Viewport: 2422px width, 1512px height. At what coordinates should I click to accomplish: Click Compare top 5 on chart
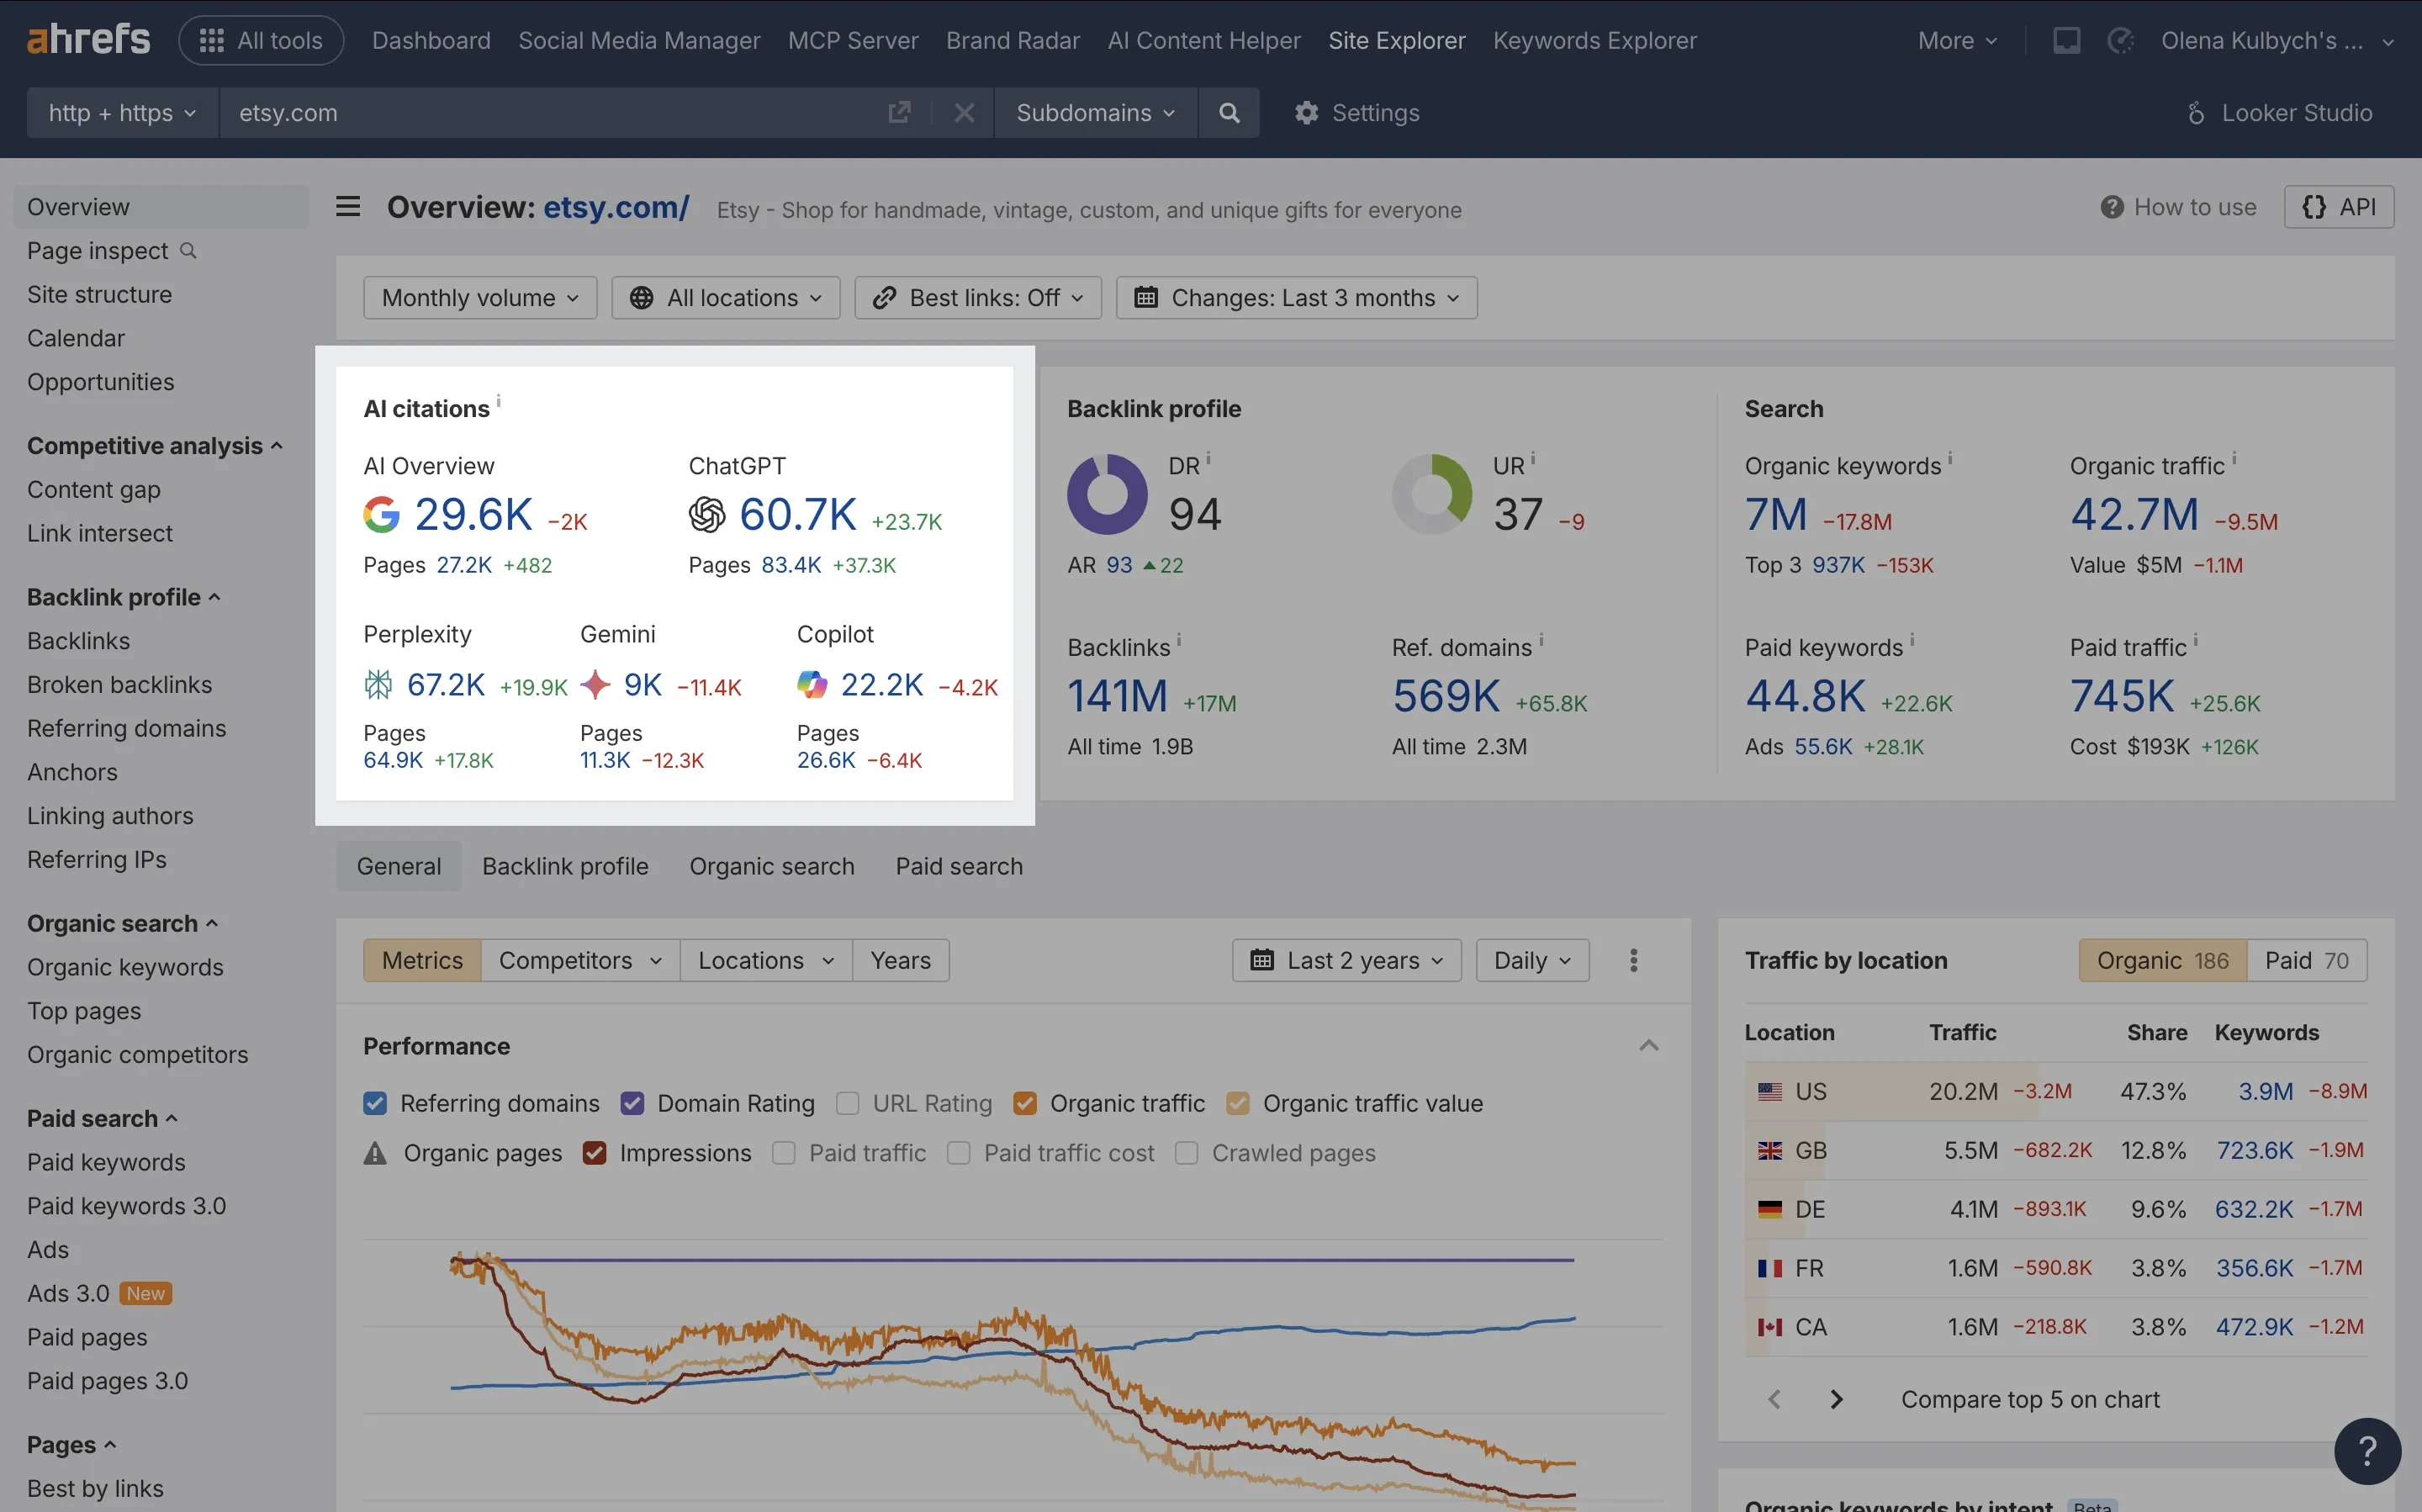[x=2030, y=1399]
